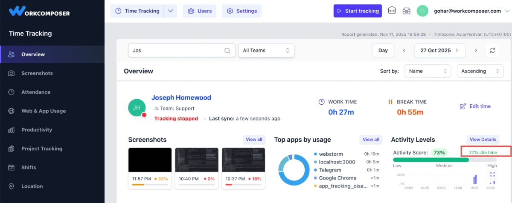Click the 27% idle time label
Screen dimensions: 512x203
click(x=483, y=152)
